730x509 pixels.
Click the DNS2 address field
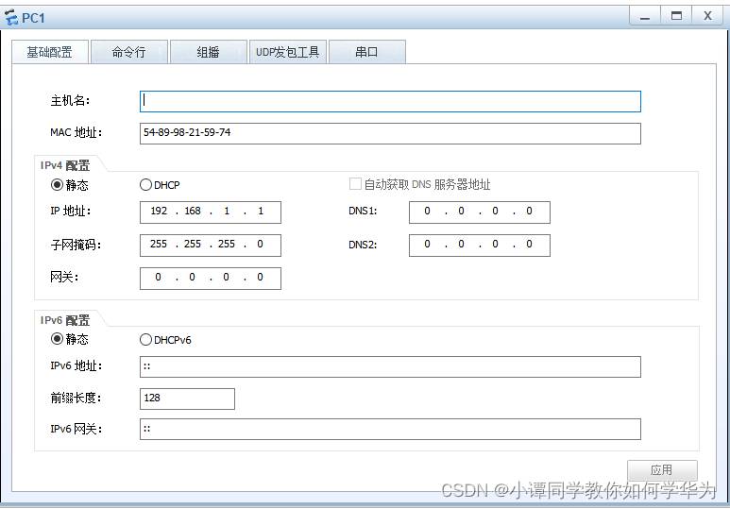[480, 245]
